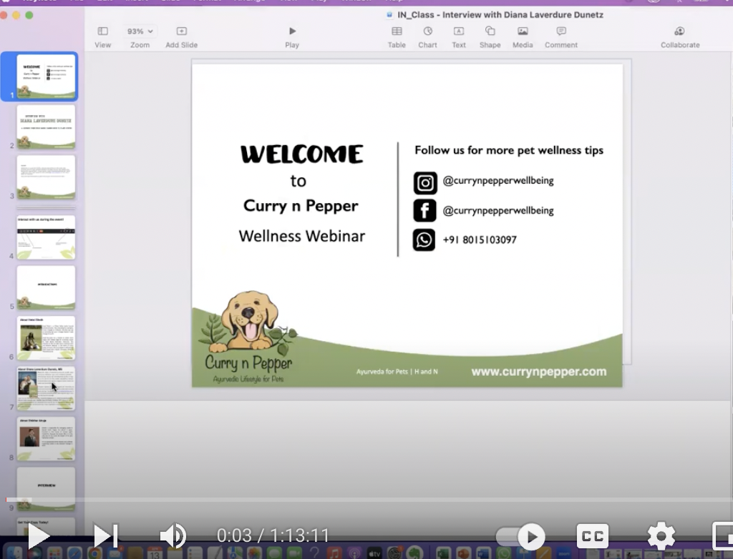Click the Add Slide button
Viewport: 733px width, 559px height.
pos(182,31)
